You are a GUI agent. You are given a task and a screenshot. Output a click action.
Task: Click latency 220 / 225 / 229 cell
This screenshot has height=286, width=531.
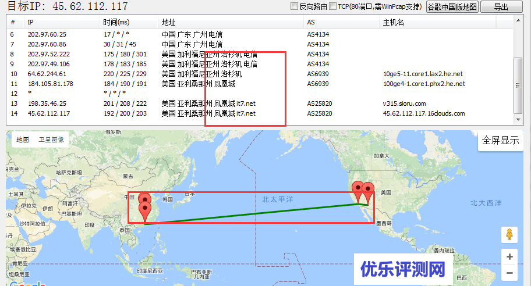tap(125, 74)
